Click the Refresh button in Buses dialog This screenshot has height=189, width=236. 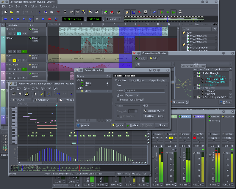pos(83,125)
